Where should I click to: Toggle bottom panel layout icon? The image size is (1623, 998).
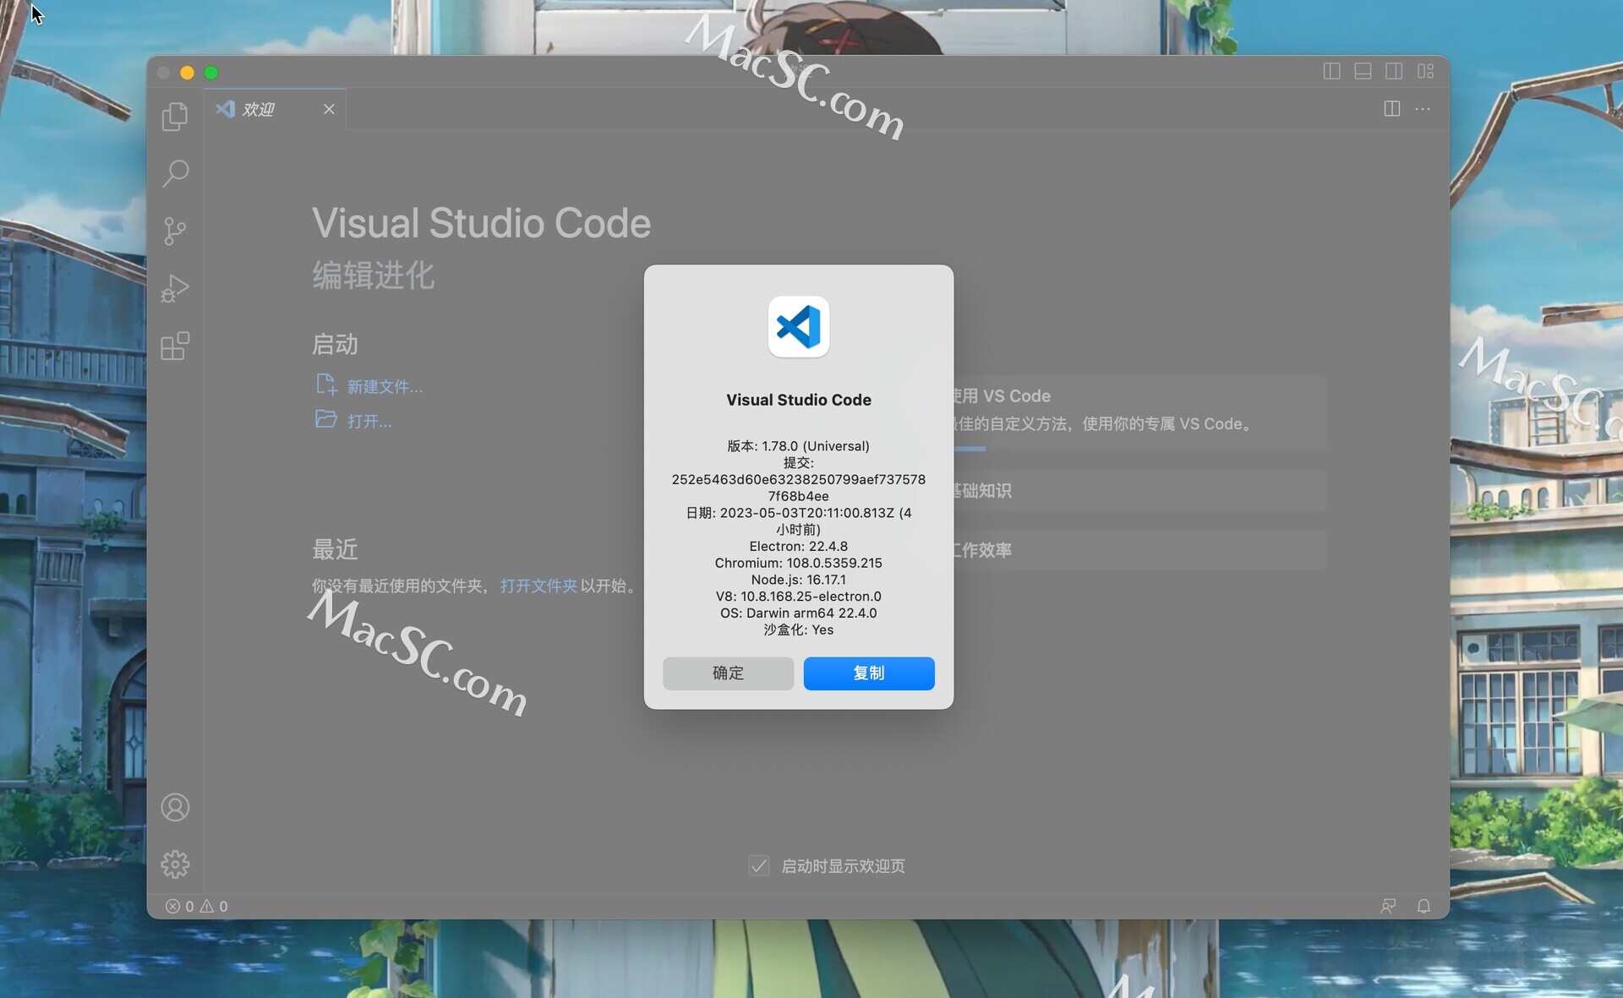coord(1363,72)
